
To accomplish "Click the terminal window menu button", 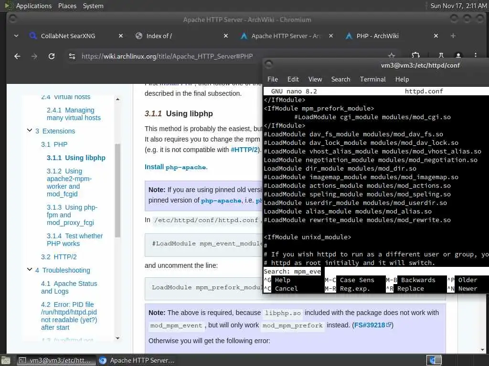I will [268, 64].
